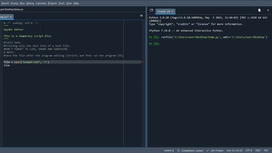Click 'This is a temporary script file.' text

(x=28, y=36)
